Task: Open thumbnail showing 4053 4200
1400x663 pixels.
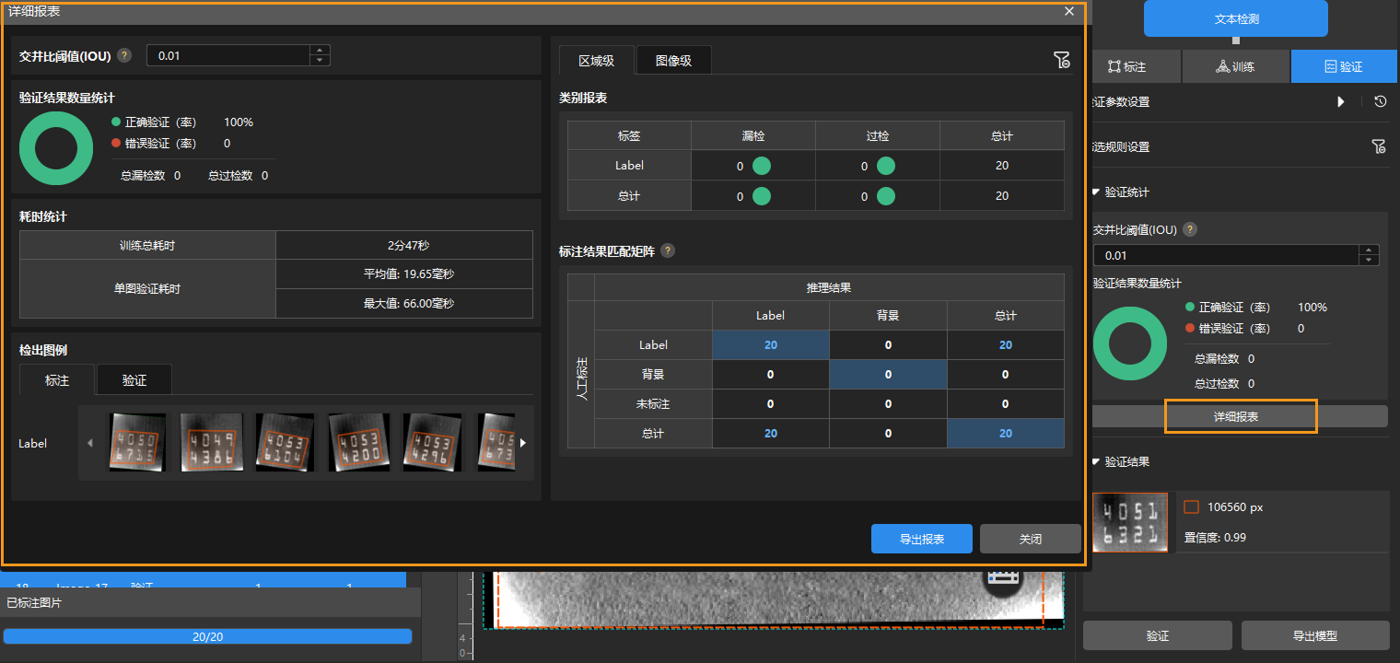Action: (x=359, y=442)
